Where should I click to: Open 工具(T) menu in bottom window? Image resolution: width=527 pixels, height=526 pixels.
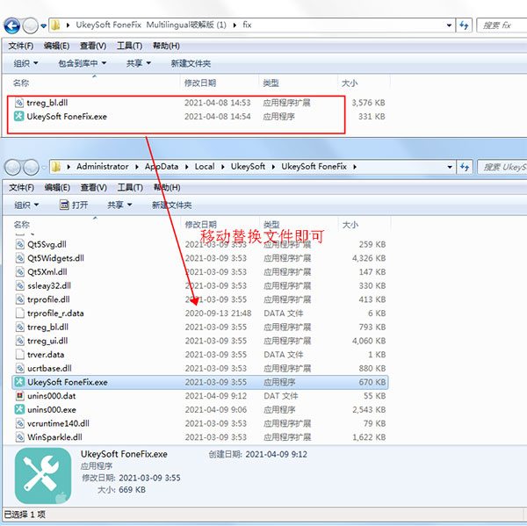[130, 187]
